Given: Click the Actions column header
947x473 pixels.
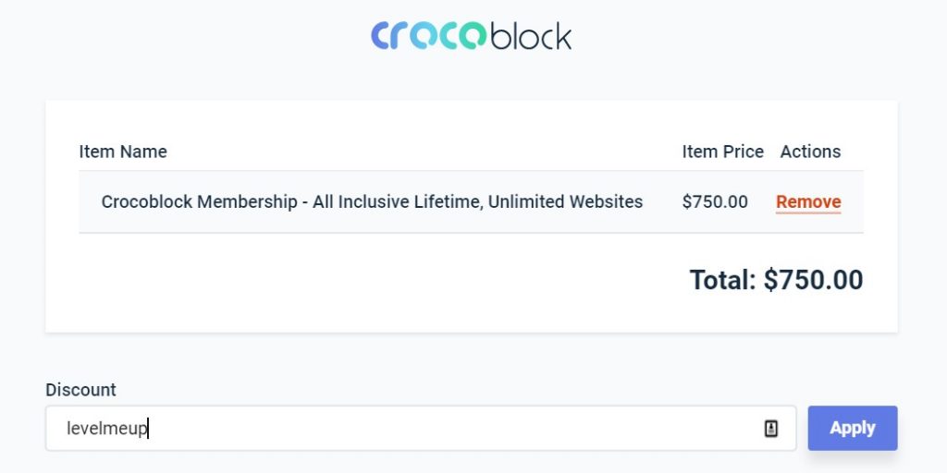Looking at the screenshot, I should click(x=810, y=152).
